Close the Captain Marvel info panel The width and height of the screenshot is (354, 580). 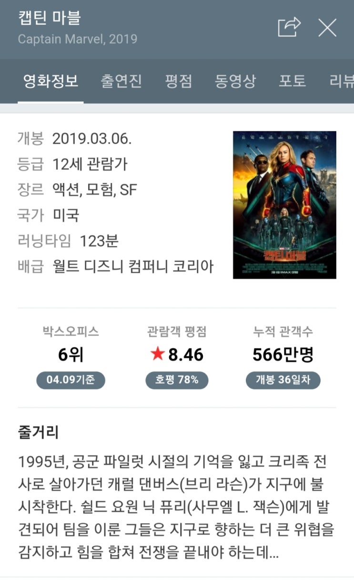tap(327, 28)
